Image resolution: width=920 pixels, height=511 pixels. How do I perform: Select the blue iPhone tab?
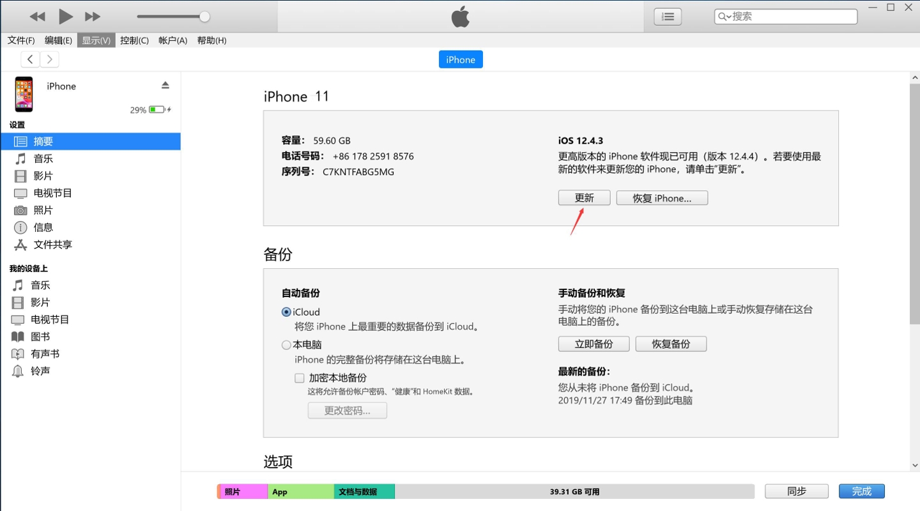click(461, 59)
